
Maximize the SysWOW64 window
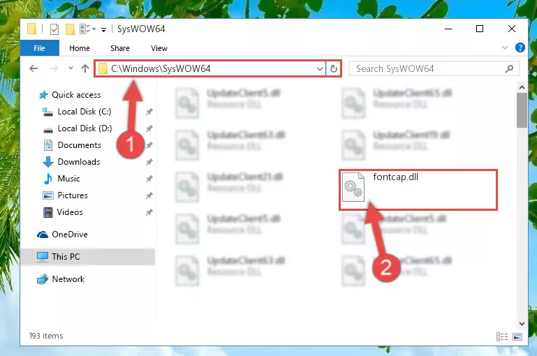480,29
